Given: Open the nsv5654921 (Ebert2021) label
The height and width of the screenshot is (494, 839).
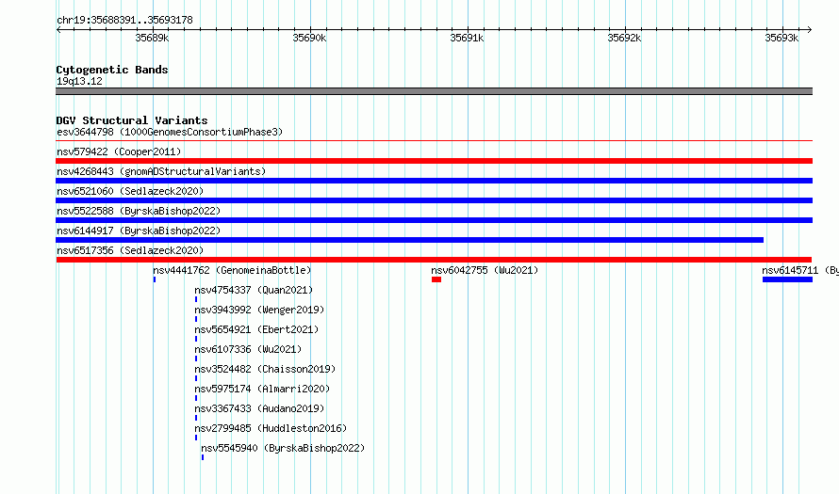Looking at the screenshot, I should (256, 329).
